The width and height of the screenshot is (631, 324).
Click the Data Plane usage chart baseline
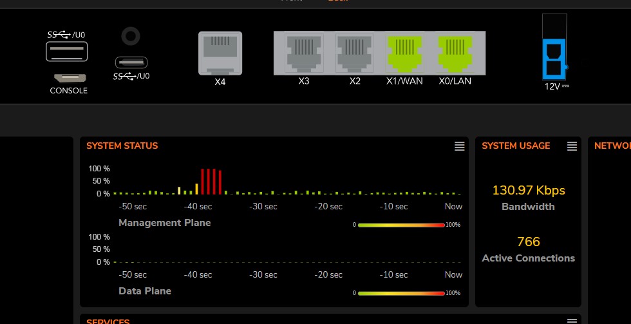(x=287, y=262)
